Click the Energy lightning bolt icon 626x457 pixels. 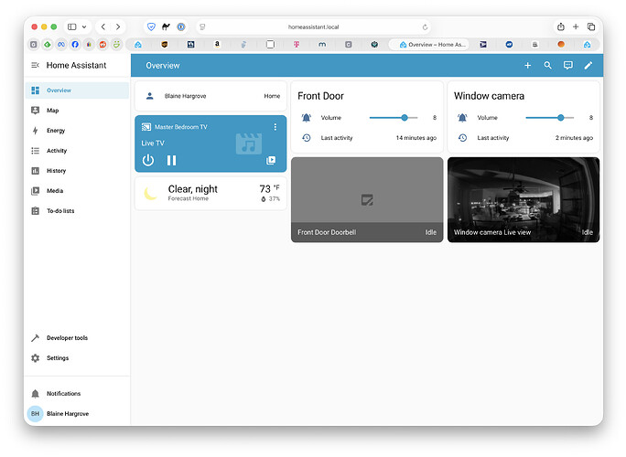(x=35, y=131)
